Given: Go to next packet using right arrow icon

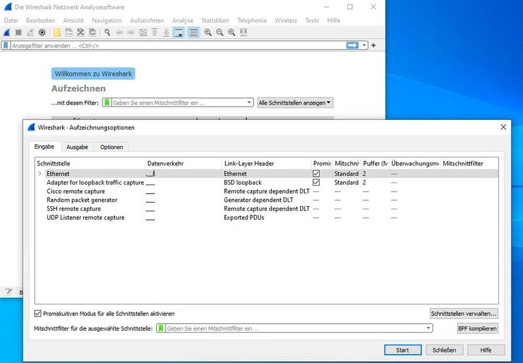Looking at the screenshot, I should coord(131,32).
